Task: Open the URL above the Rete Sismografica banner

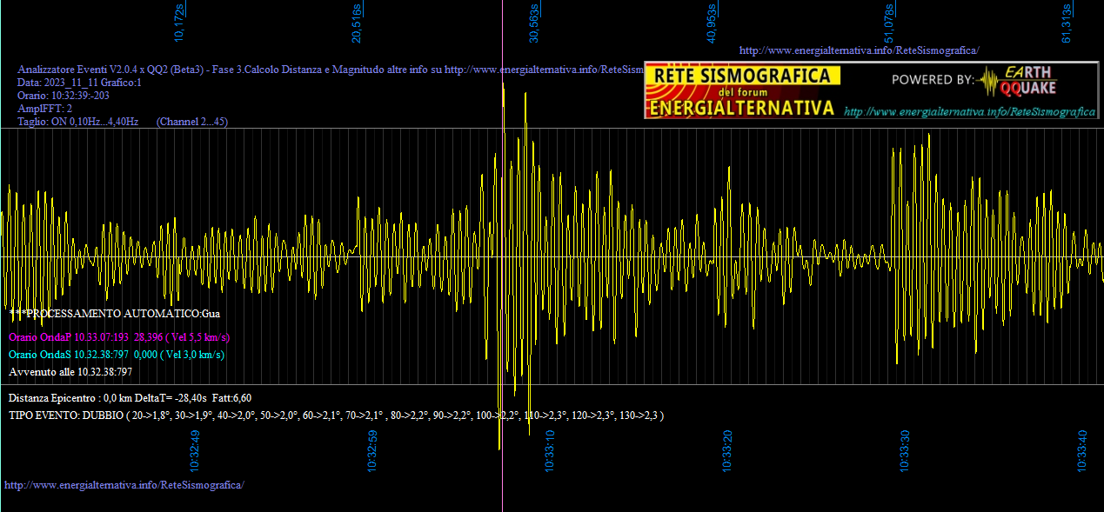Action: pos(859,50)
